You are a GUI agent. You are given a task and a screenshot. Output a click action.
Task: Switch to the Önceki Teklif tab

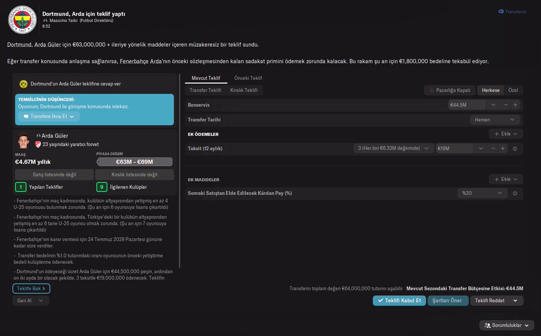click(x=248, y=78)
